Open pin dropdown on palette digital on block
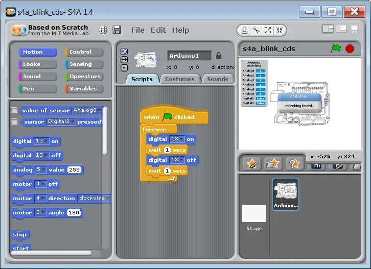Image resolution: width=371 pixels, height=269 pixels. pos(41,141)
